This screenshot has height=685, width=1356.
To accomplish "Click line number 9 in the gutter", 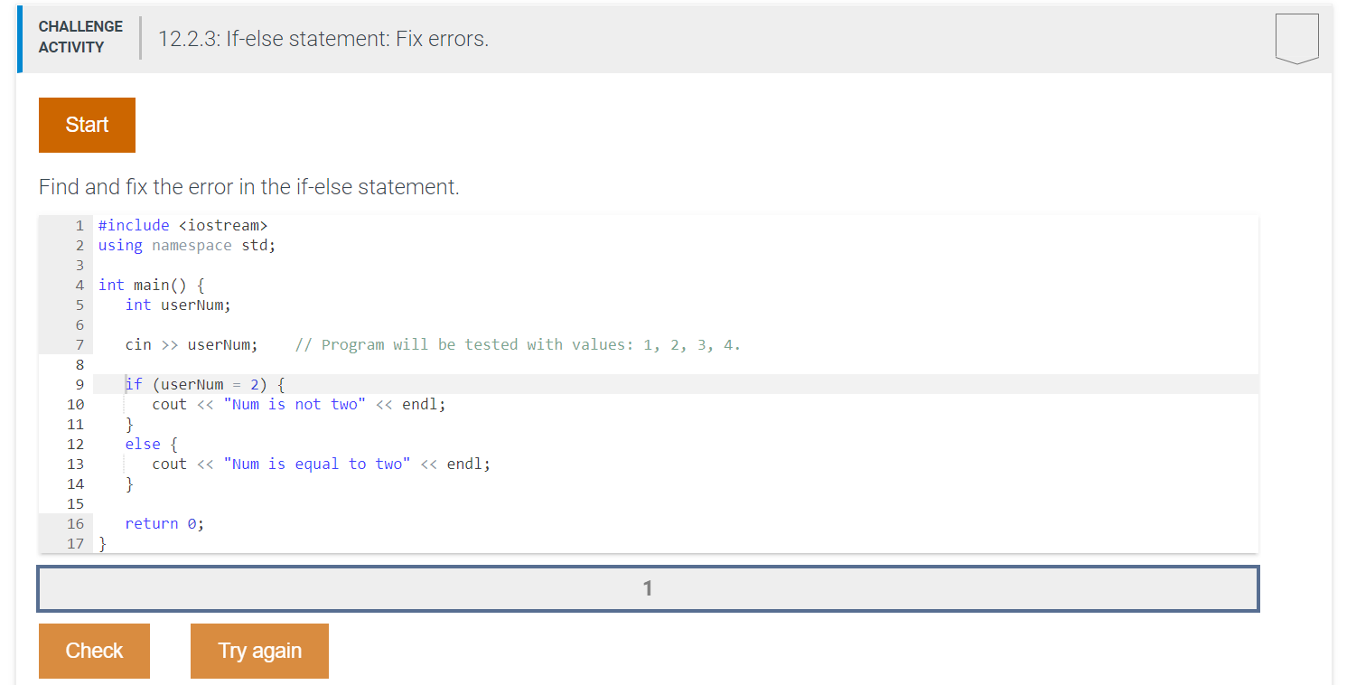I will pyautogui.click(x=79, y=384).
